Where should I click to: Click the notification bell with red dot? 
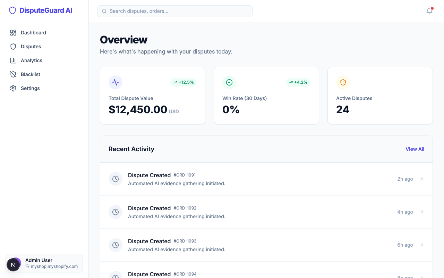(x=429, y=11)
